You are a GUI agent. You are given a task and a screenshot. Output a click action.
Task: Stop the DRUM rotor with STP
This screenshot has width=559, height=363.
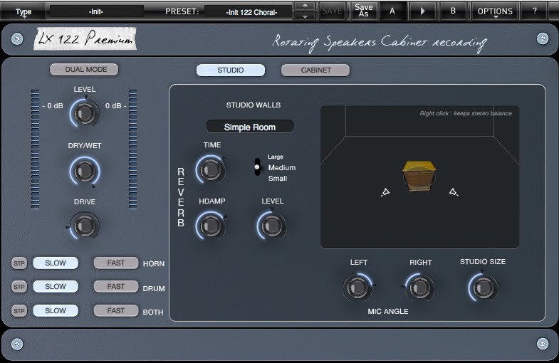click(x=19, y=287)
